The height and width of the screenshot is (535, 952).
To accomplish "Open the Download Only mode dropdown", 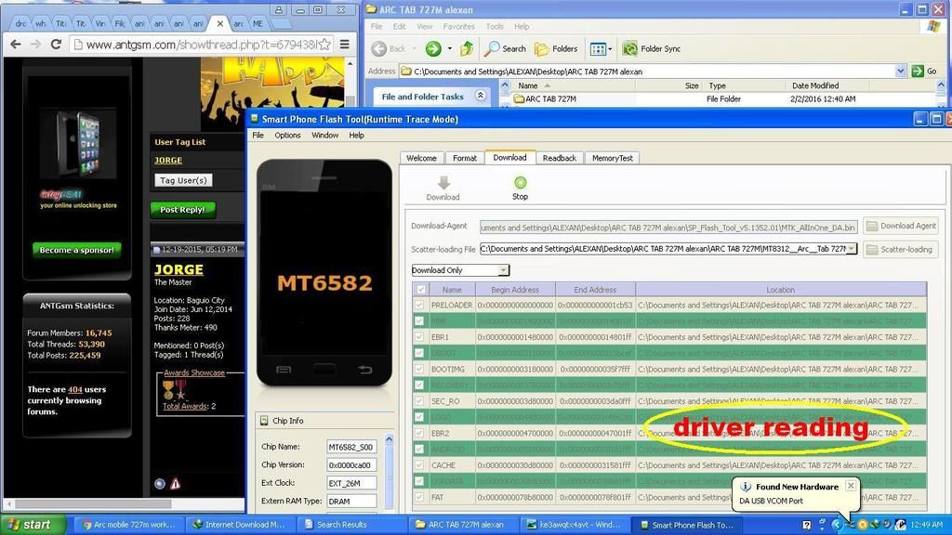I will (503, 270).
